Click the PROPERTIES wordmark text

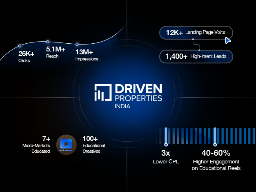pyautogui.click(x=139, y=98)
